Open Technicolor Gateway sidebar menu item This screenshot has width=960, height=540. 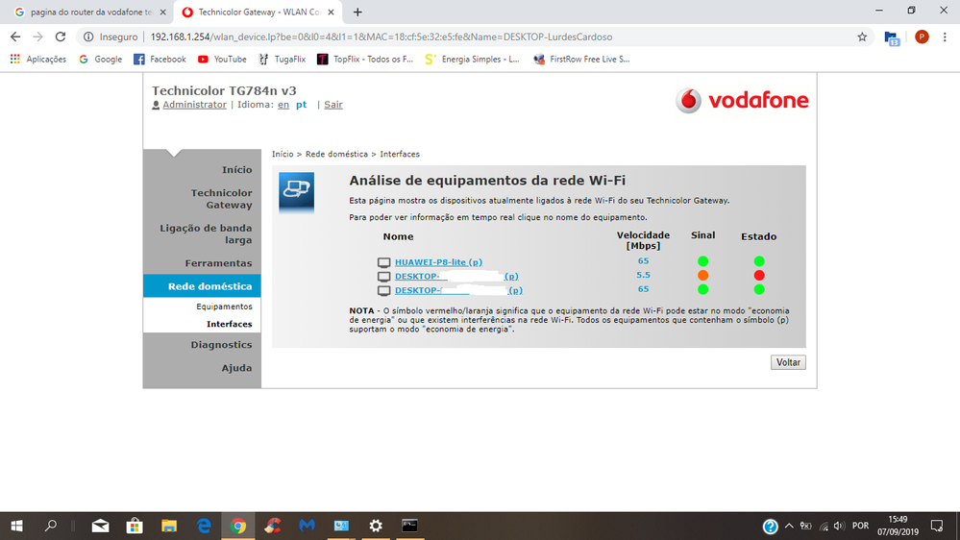point(221,199)
